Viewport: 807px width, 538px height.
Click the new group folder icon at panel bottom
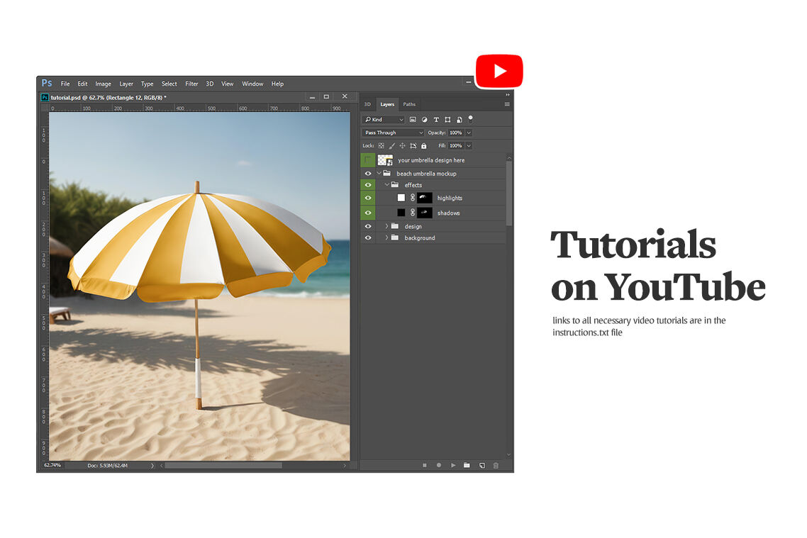(467, 465)
